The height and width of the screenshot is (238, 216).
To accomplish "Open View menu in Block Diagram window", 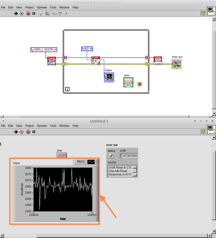I will point(19,7).
